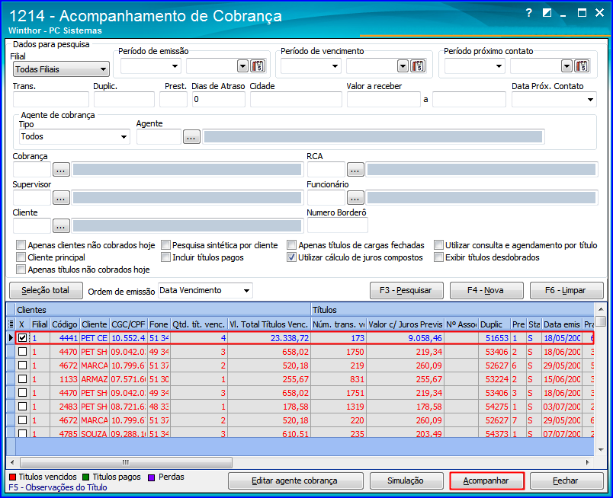The width and height of the screenshot is (613, 498).
Task: Open Período de vencimento date picker arrow
Action: [x=403, y=66]
